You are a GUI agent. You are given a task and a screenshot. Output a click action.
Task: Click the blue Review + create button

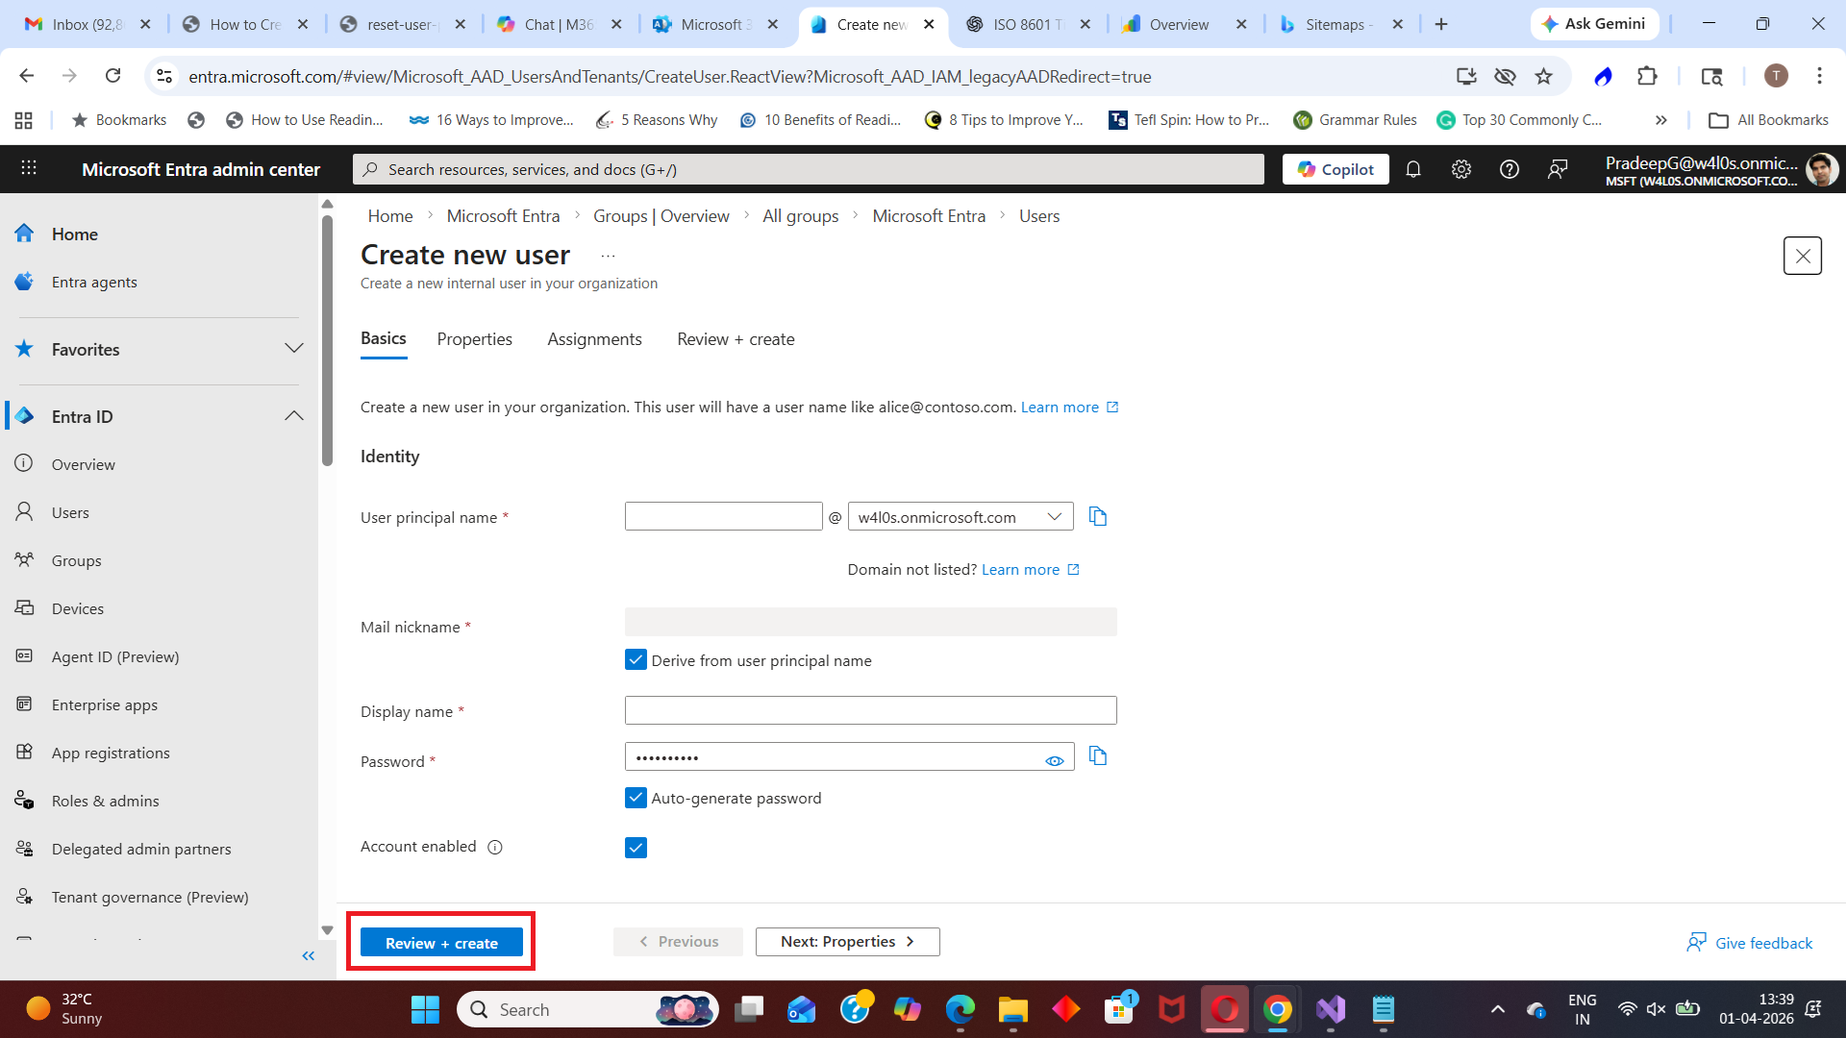pos(441,943)
